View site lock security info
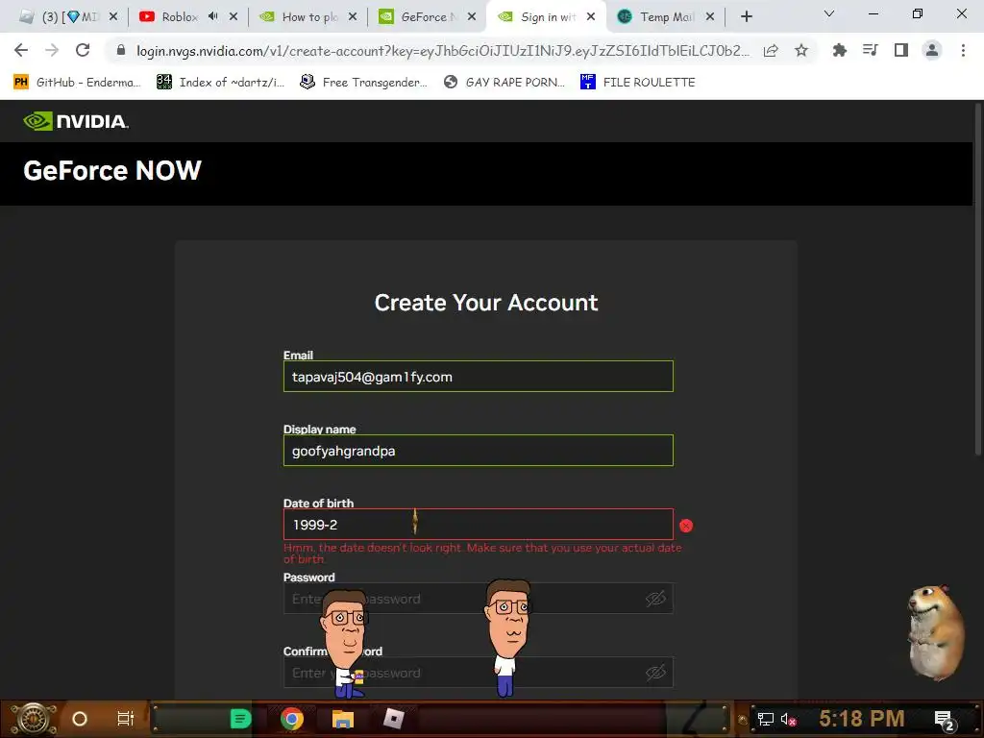 (121, 50)
